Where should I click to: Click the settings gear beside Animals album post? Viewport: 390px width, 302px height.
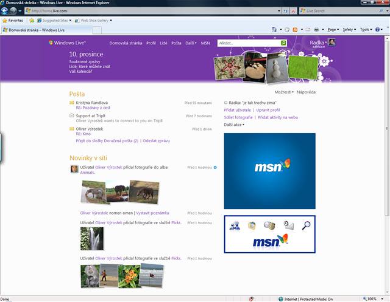pos(215,166)
